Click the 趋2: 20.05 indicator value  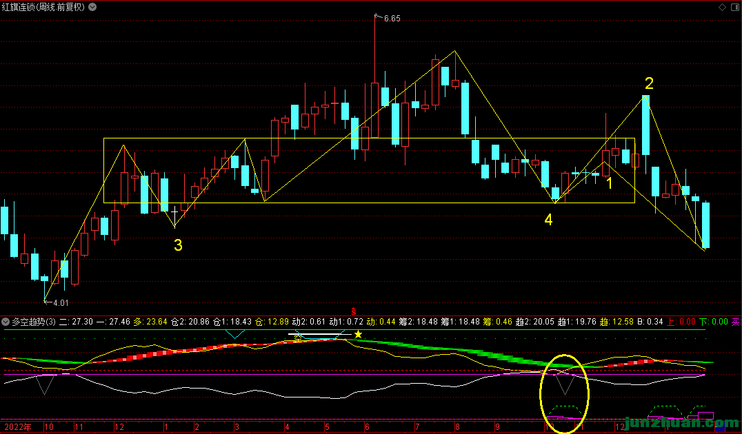(535, 322)
